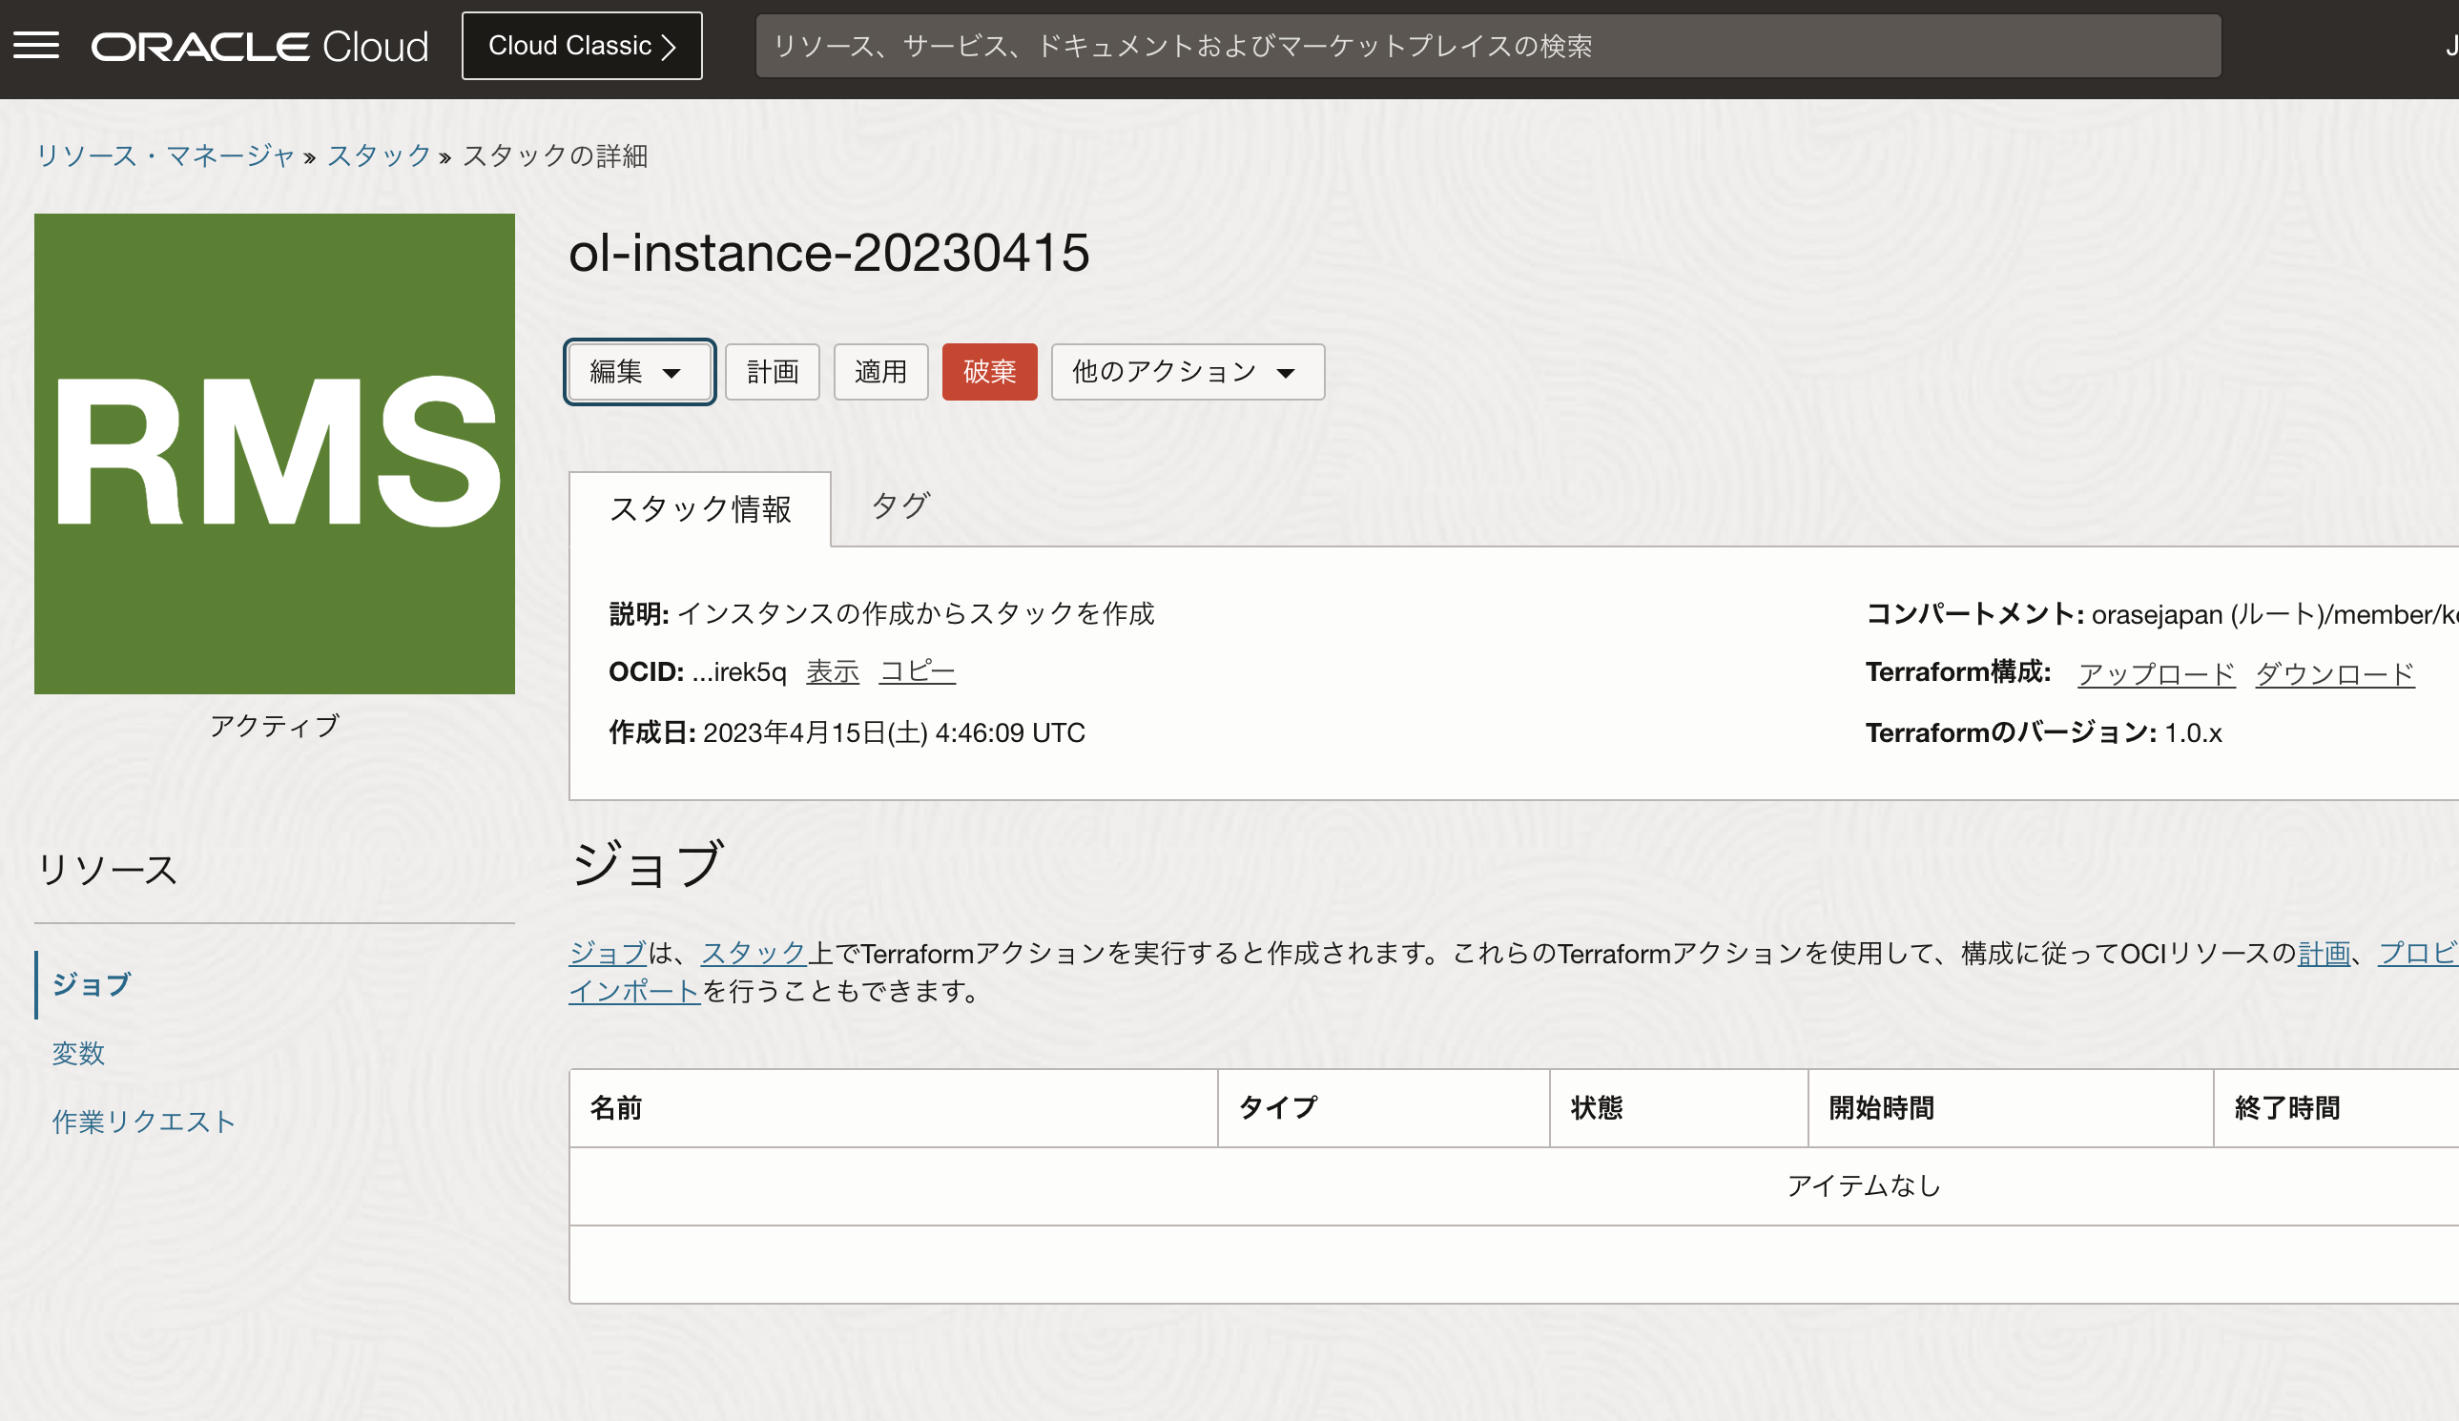Open 作業リクエスト from the sidebar
The image size is (2459, 1421).
point(142,1121)
